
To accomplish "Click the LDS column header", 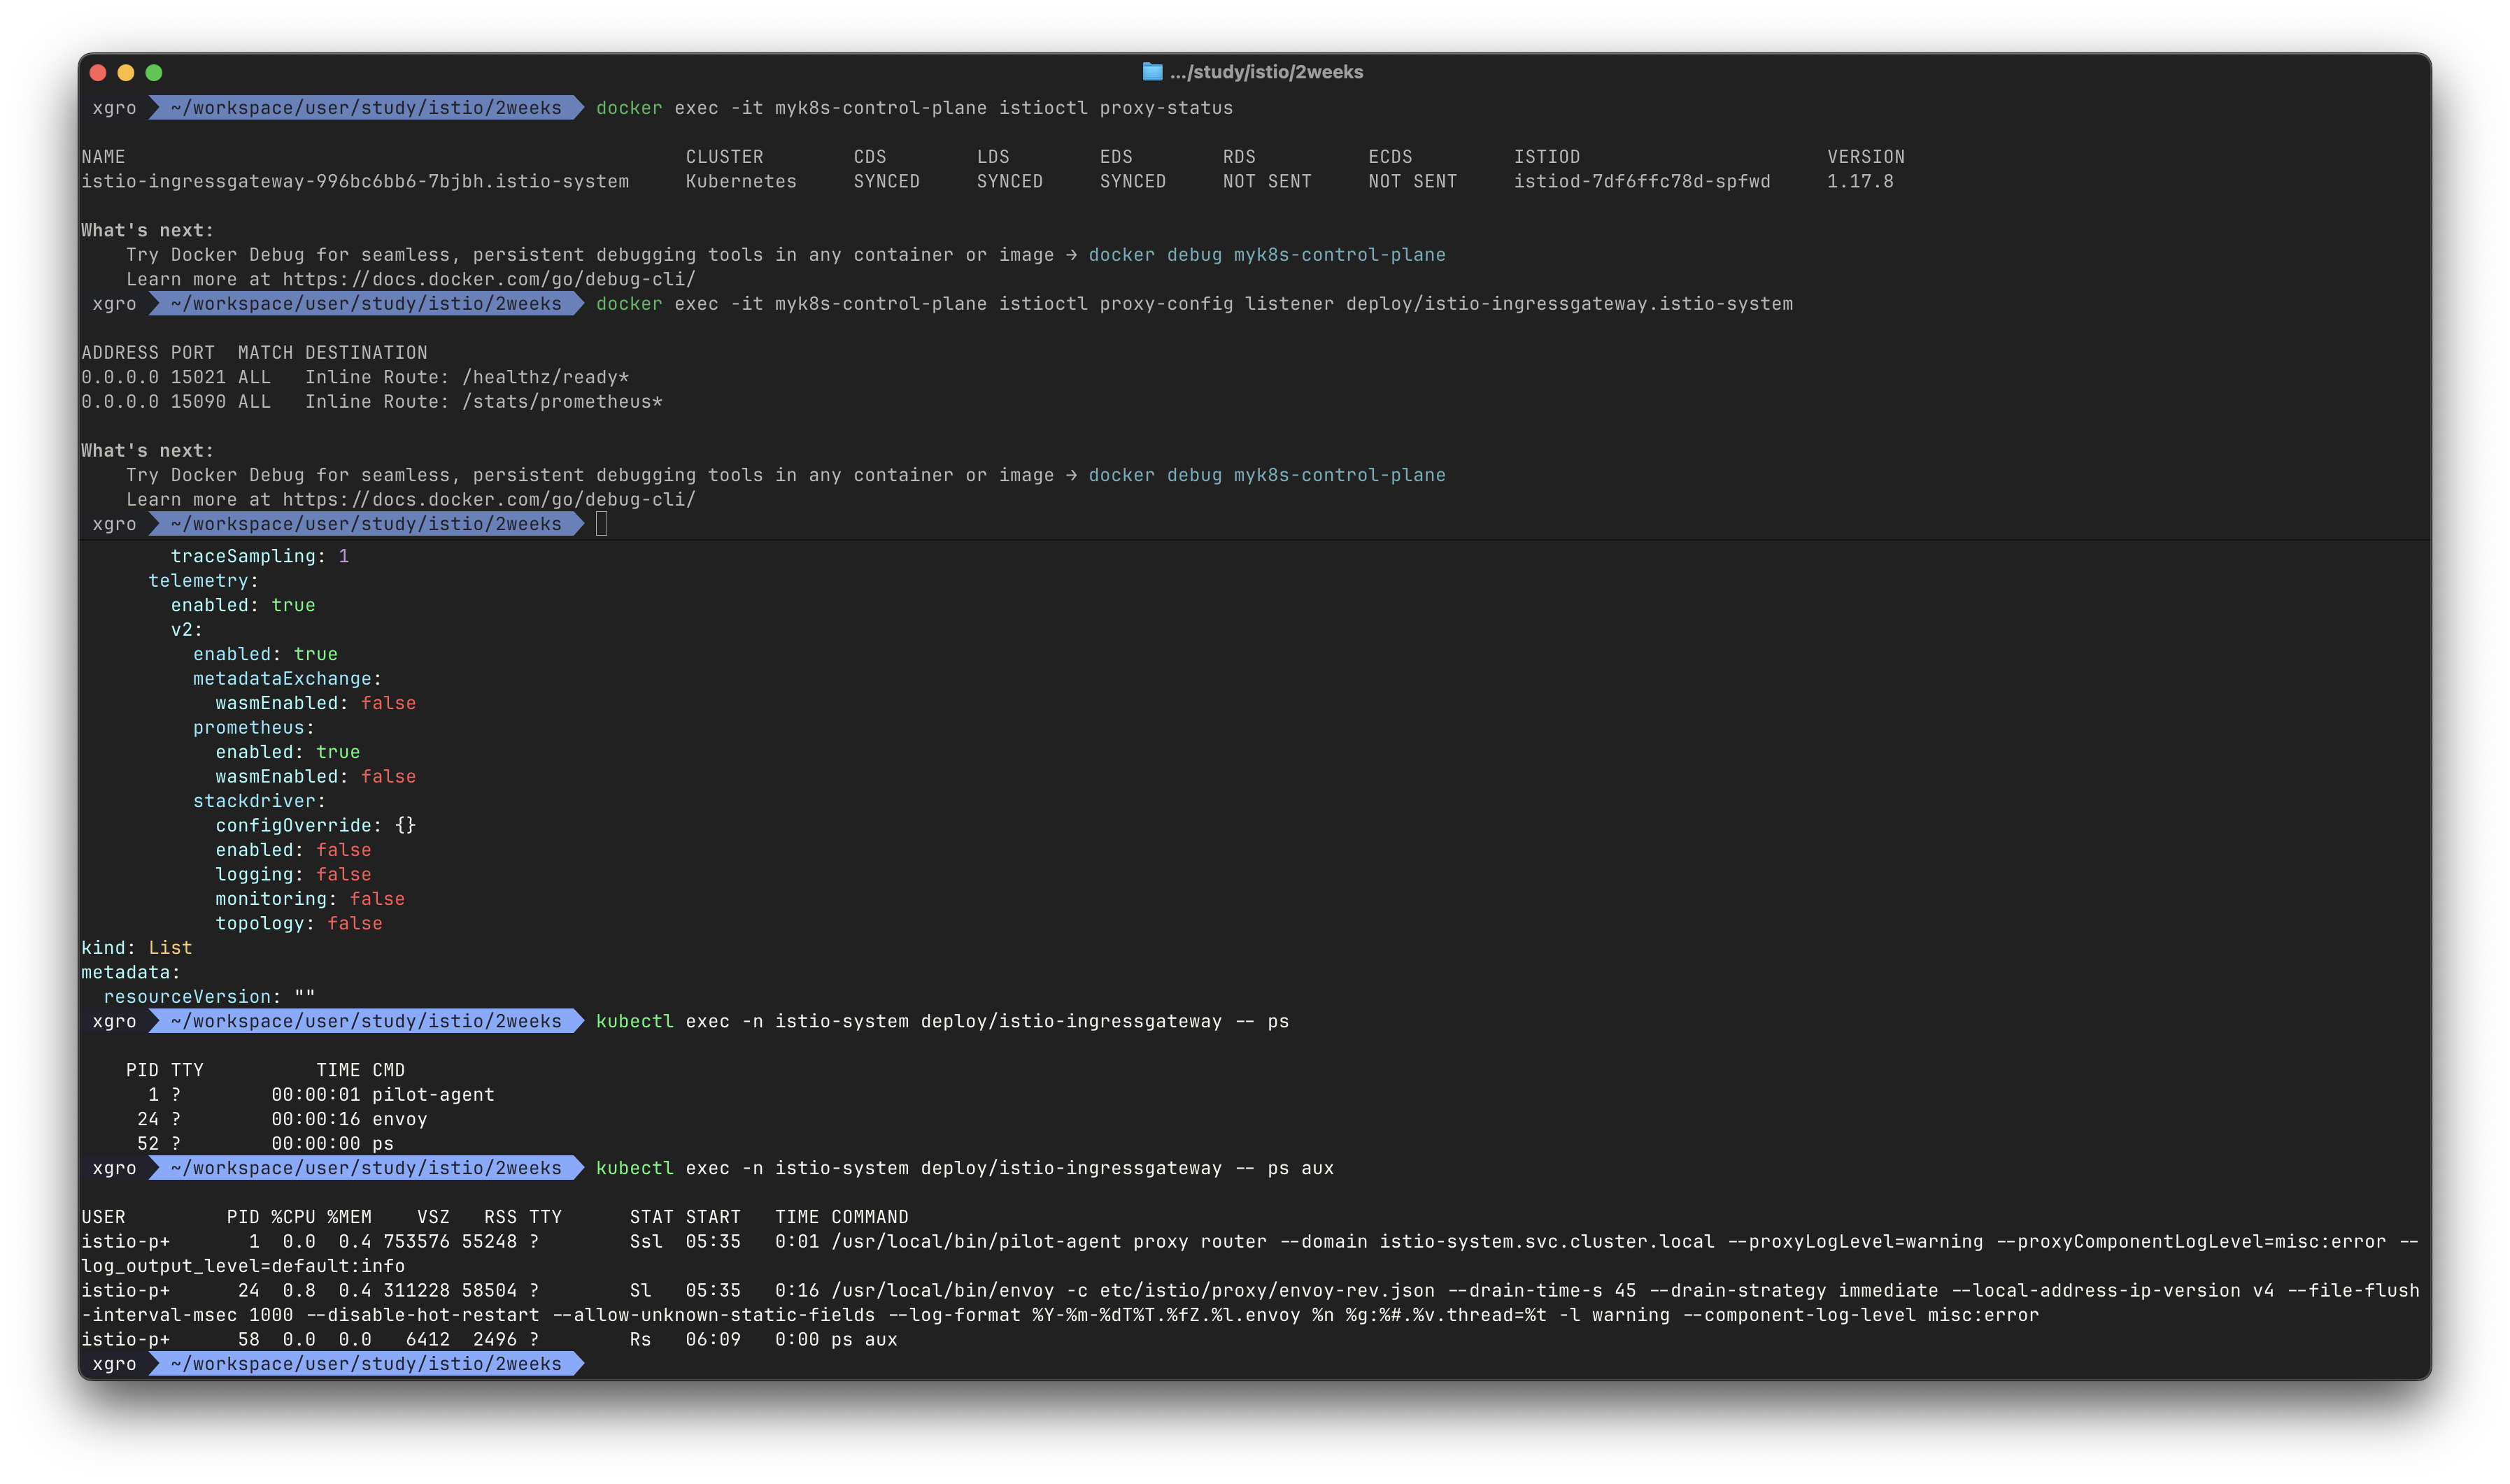I will [993, 157].
